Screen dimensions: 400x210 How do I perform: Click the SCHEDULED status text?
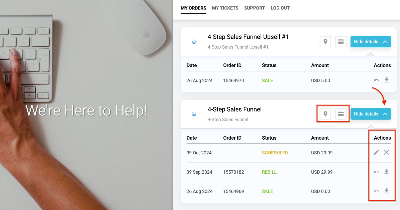[275, 153]
